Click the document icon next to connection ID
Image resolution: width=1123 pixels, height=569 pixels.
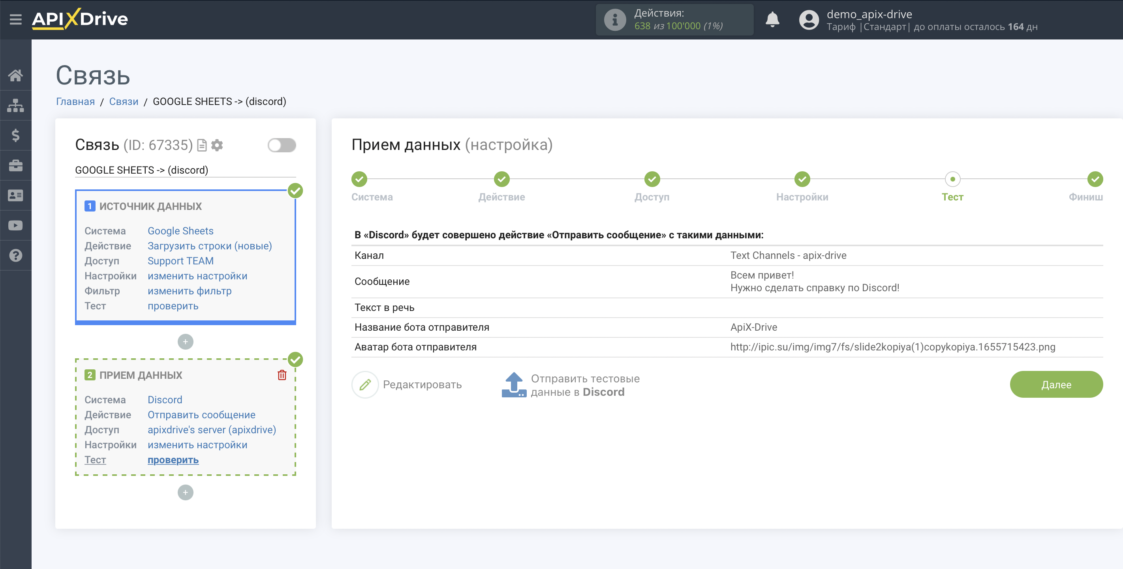point(201,145)
